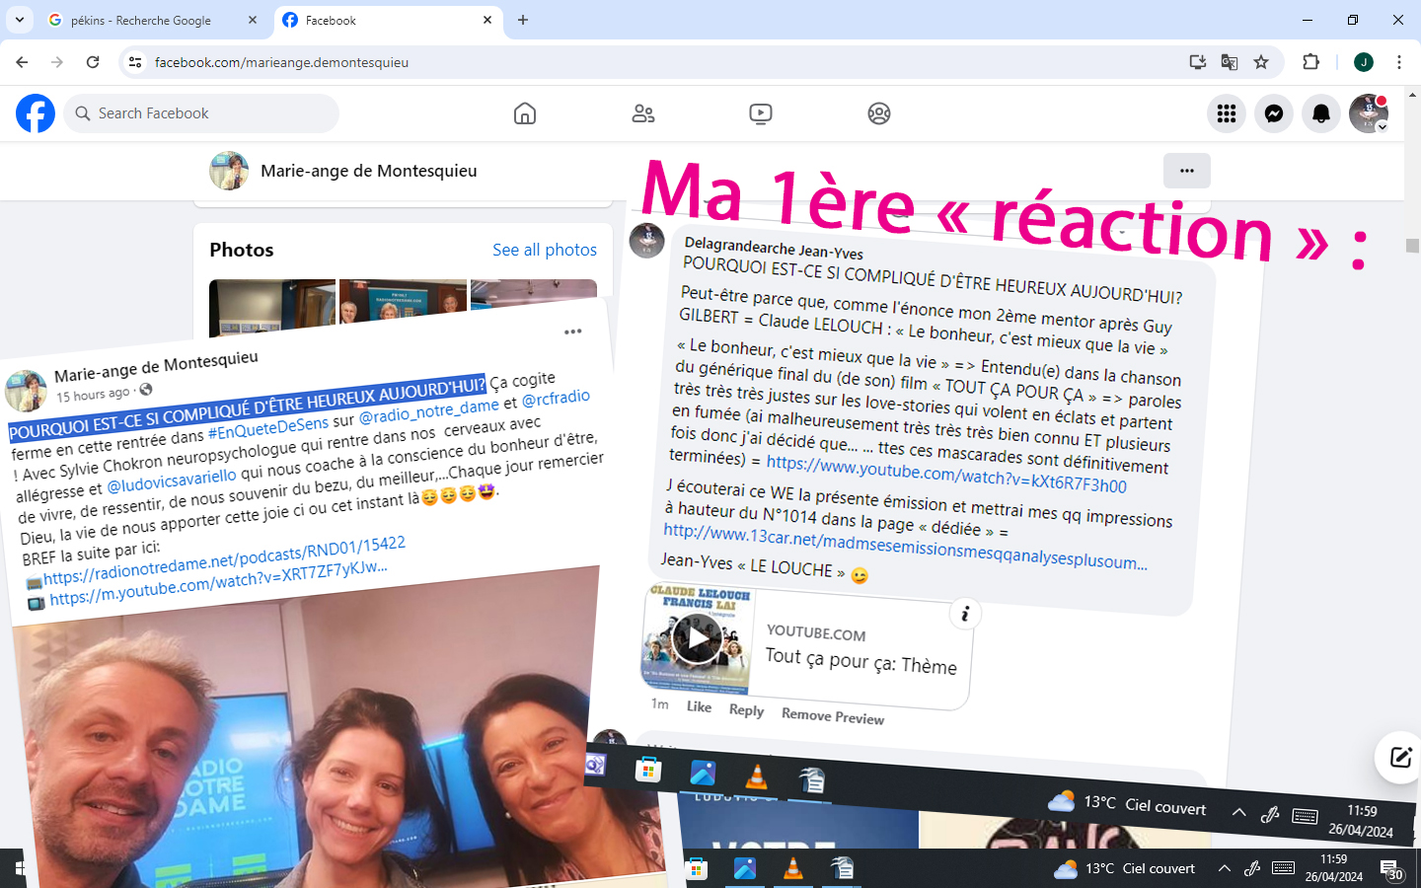Open the Photos app on bottom taskbar
The width and height of the screenshot is (1421, 888).
(x=745, y=868)
